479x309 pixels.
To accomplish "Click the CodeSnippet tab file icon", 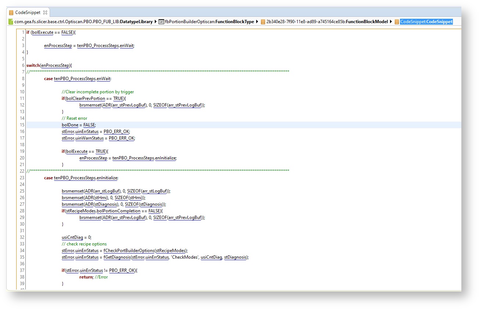I will click(11, 12).
